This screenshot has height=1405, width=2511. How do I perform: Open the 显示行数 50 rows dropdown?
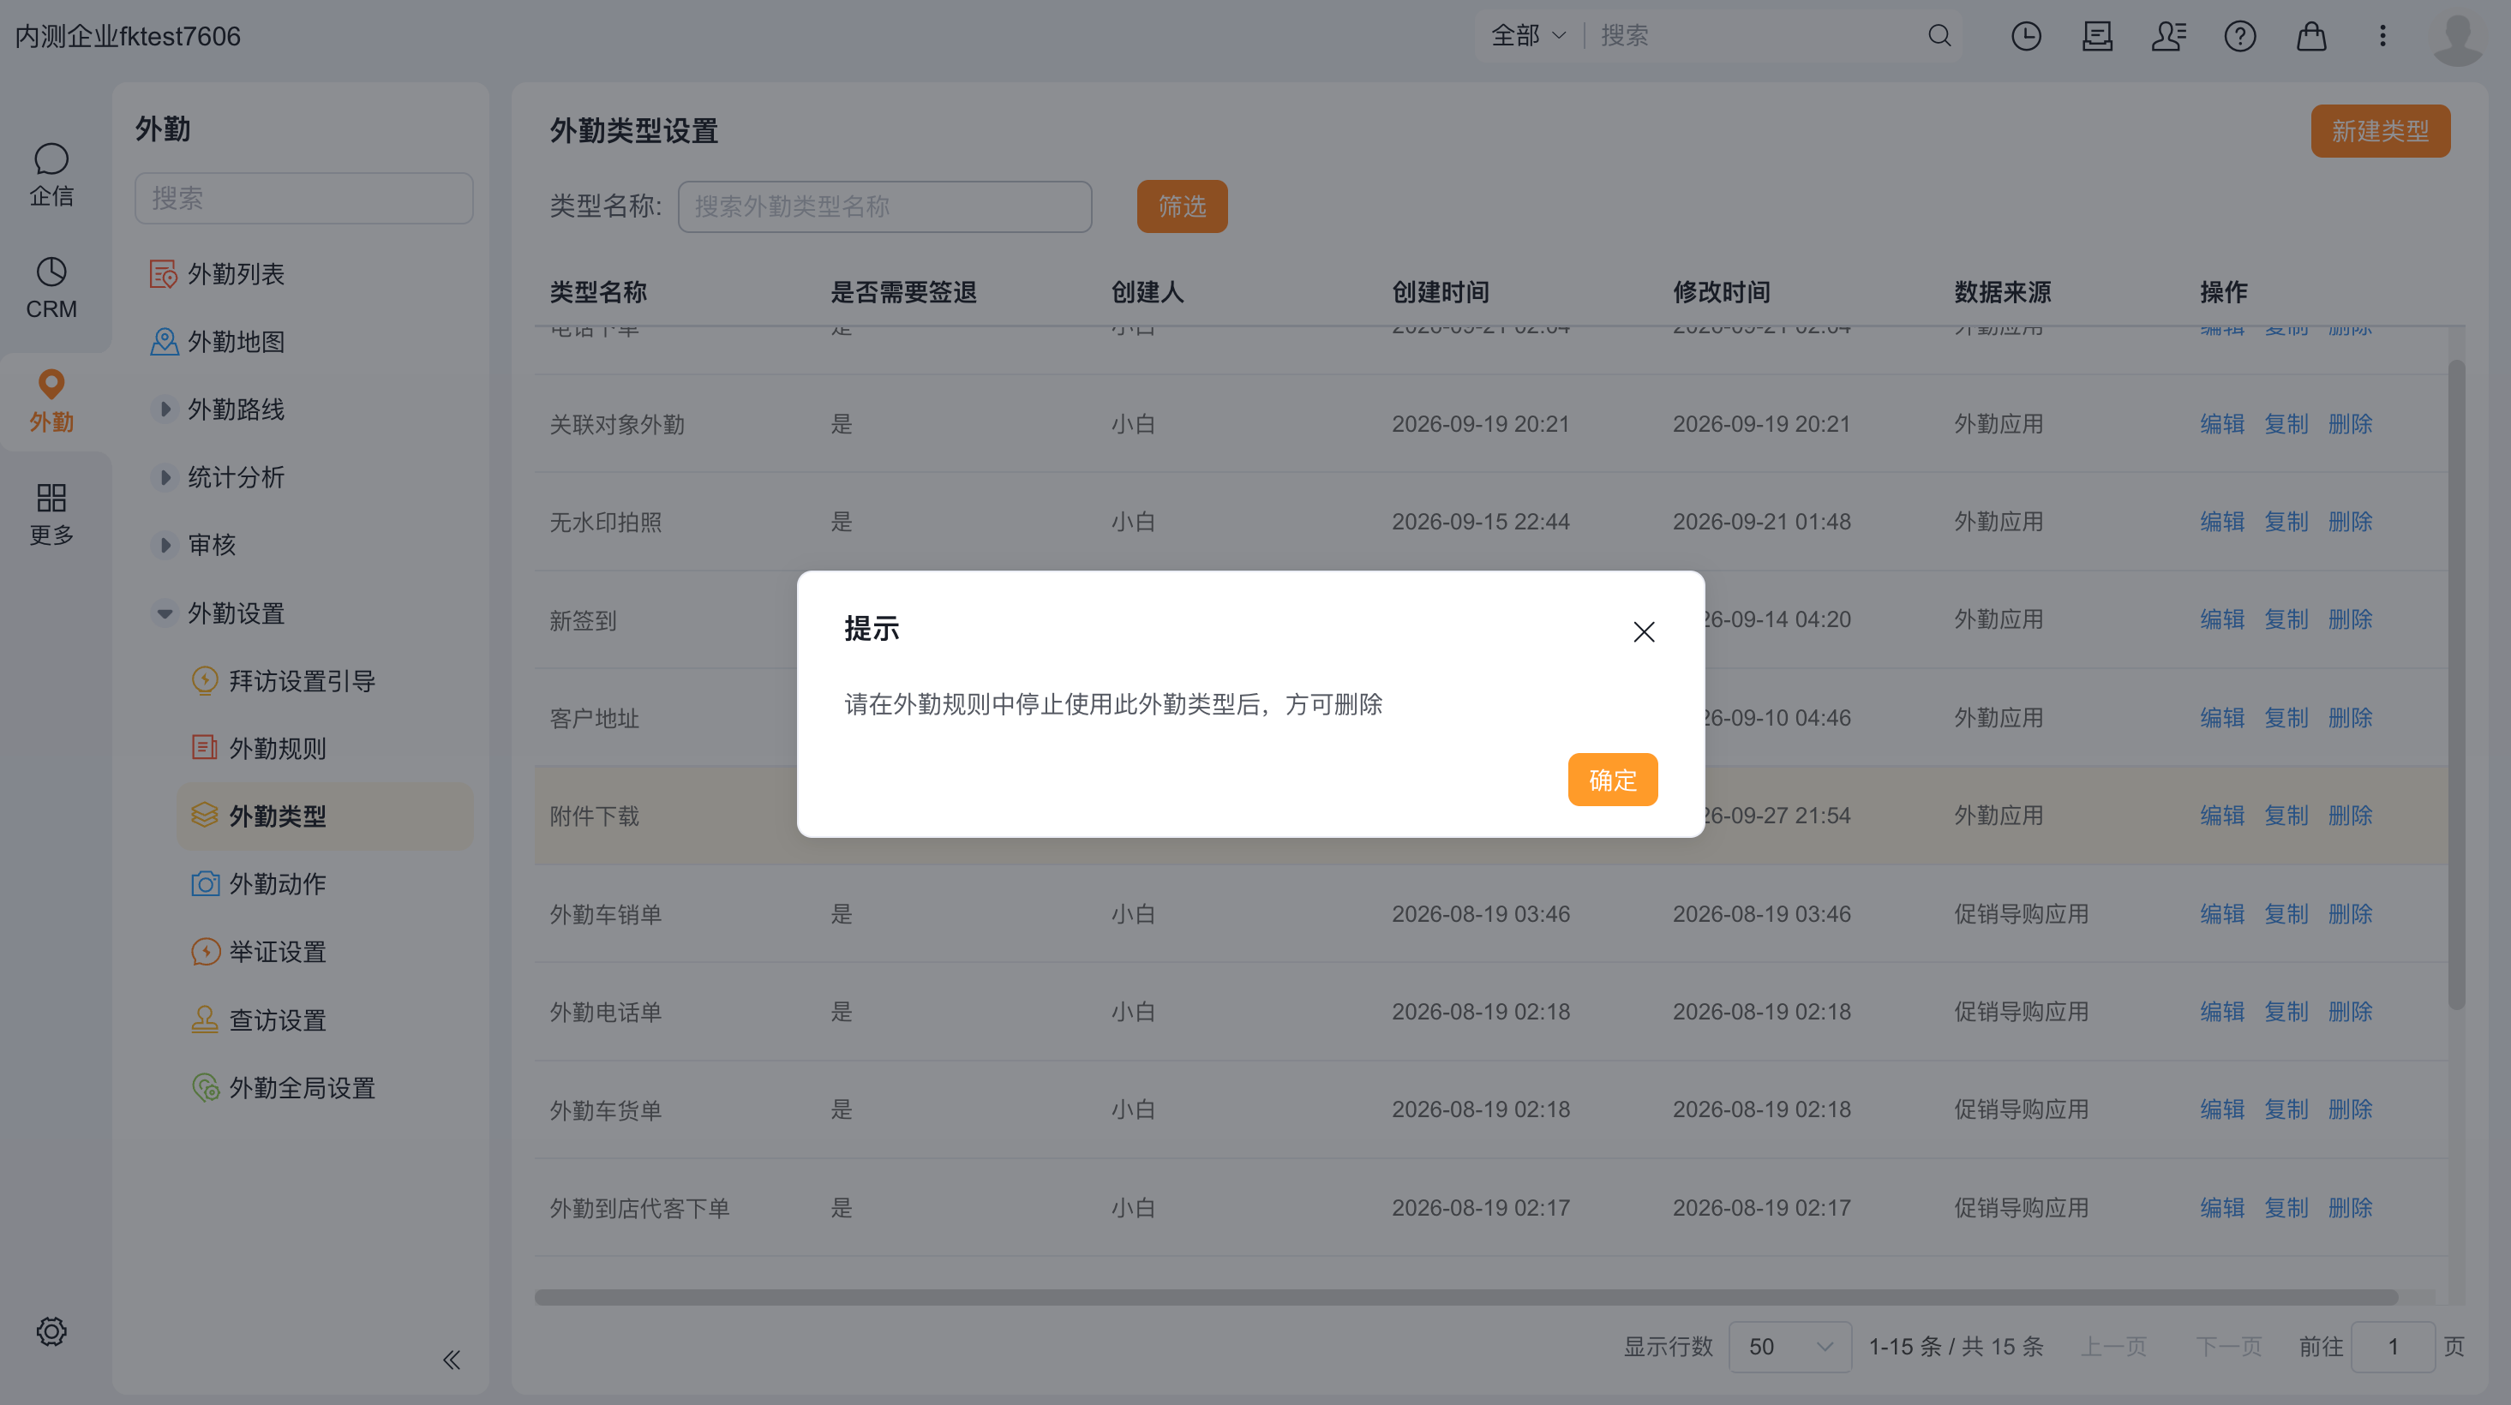(x=1789, y=1347)
